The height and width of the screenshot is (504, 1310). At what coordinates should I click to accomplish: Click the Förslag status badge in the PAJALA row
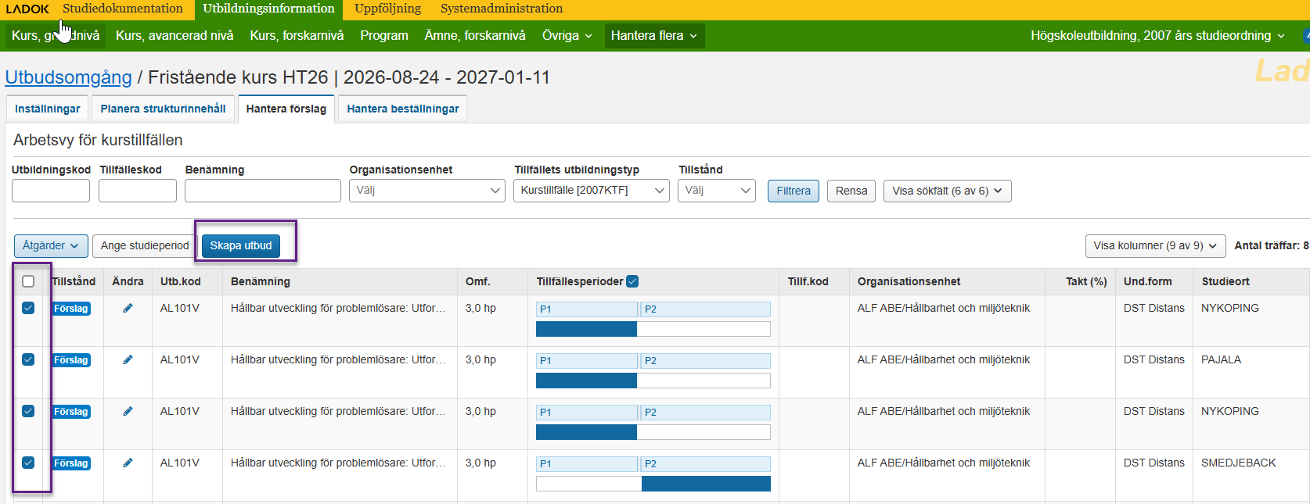coord(71,360)
